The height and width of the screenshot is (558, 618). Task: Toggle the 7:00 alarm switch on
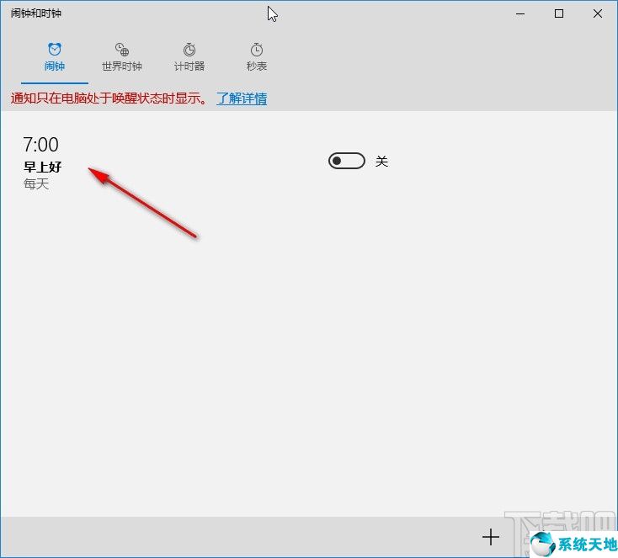347,161
